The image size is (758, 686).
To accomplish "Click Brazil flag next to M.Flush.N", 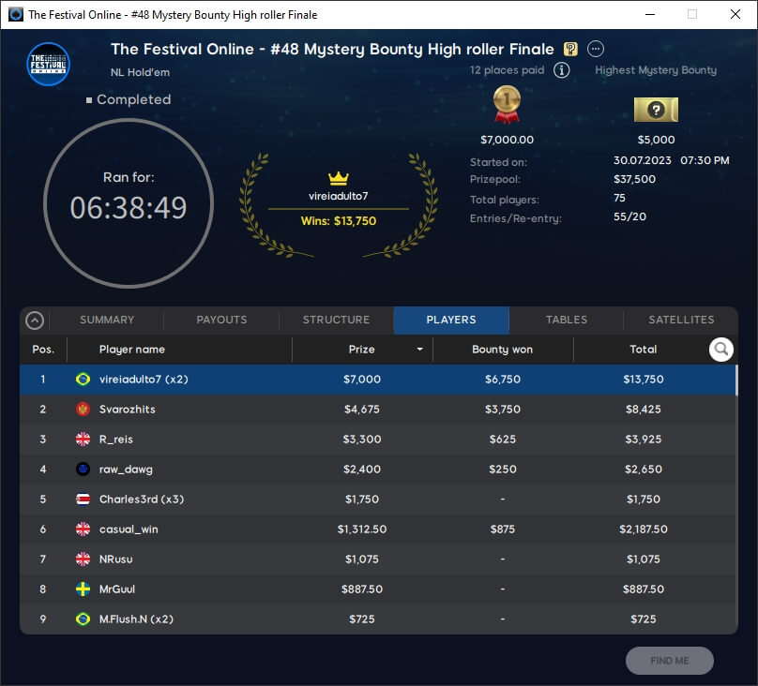I will [83, 619].
